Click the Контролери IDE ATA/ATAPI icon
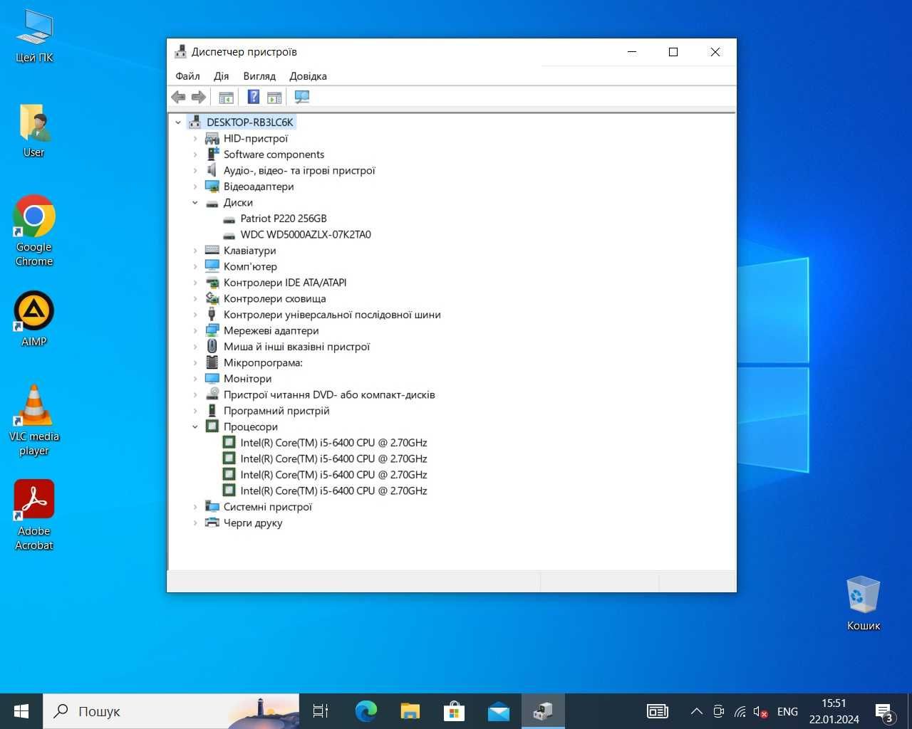The width and height of the screenshot is (912, 729). click(212, 283)
